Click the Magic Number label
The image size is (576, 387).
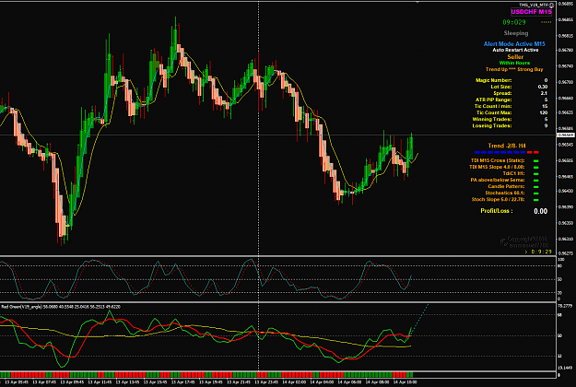click(x=493, y=80)
